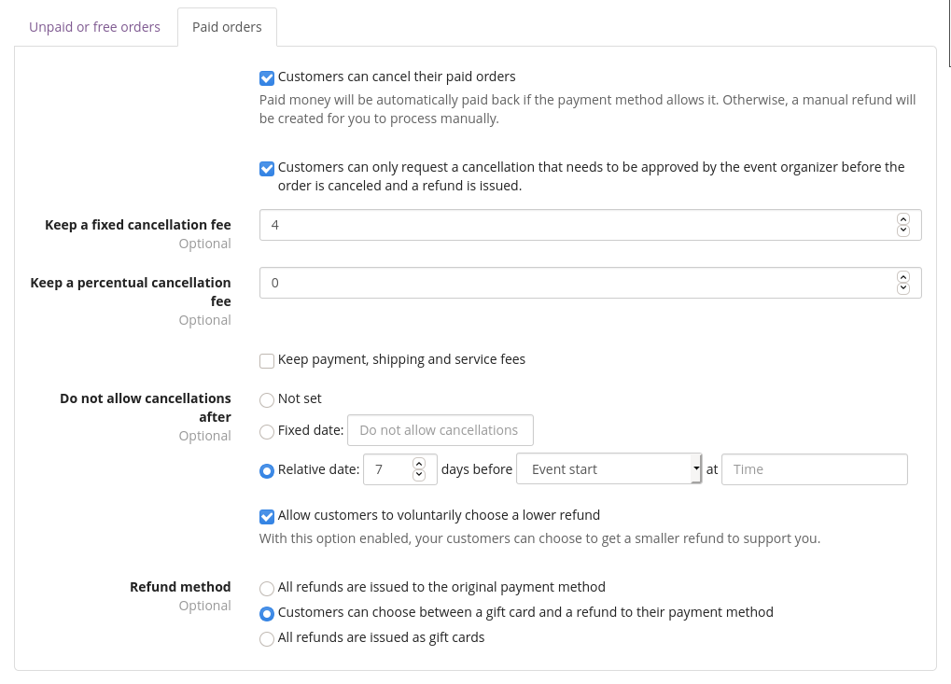Toggle cancellation approval by organizer checkbox

point(267,168)
